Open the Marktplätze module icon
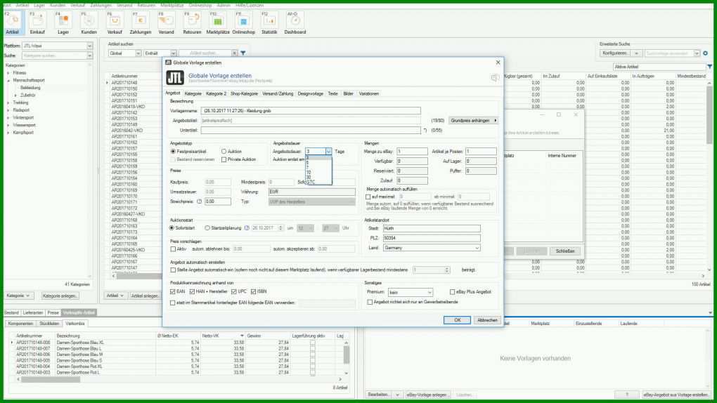717x403 pixels. click(x=218, y=23)
